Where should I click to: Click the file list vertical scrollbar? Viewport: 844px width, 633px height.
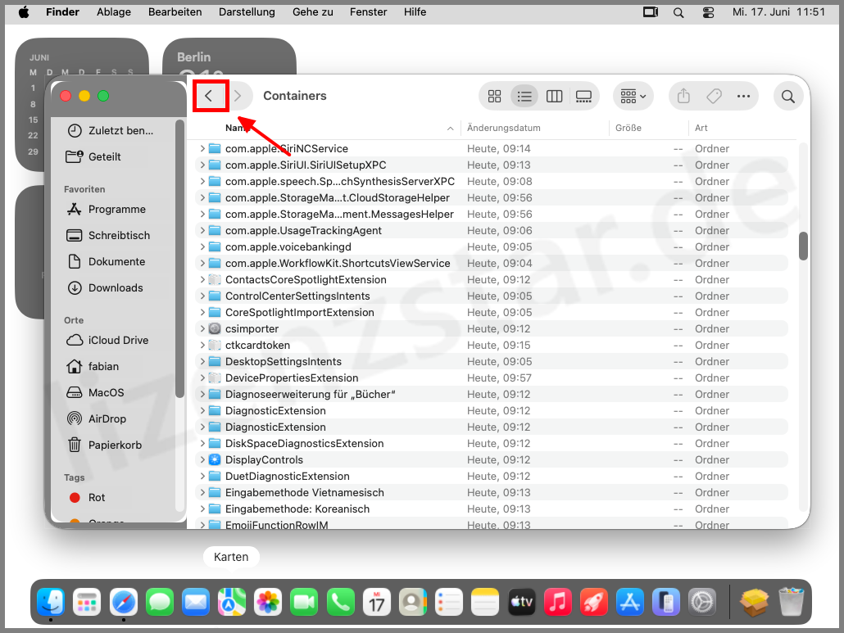pyautogui.click(x=803, y=246)
